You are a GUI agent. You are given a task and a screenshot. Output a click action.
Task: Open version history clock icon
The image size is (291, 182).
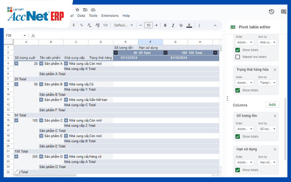271,12
